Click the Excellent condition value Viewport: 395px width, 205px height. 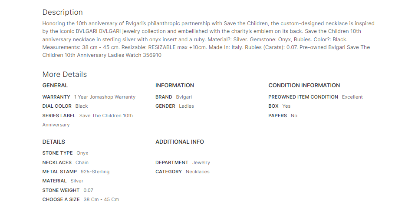point(352,97)
